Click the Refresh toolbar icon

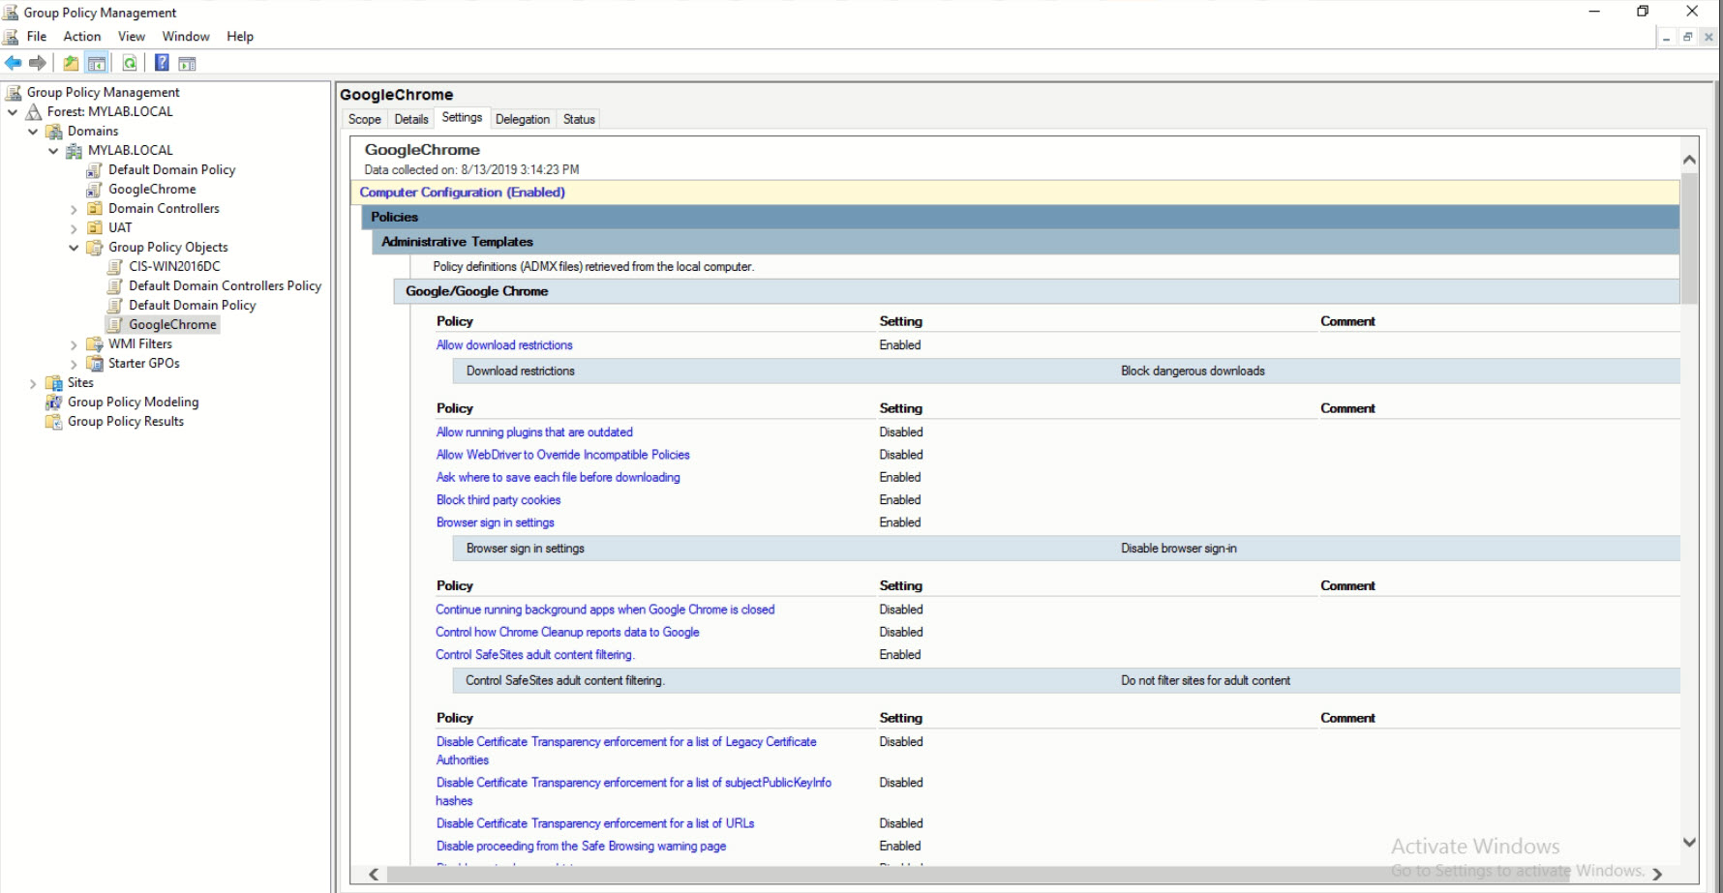coord(130,63)
